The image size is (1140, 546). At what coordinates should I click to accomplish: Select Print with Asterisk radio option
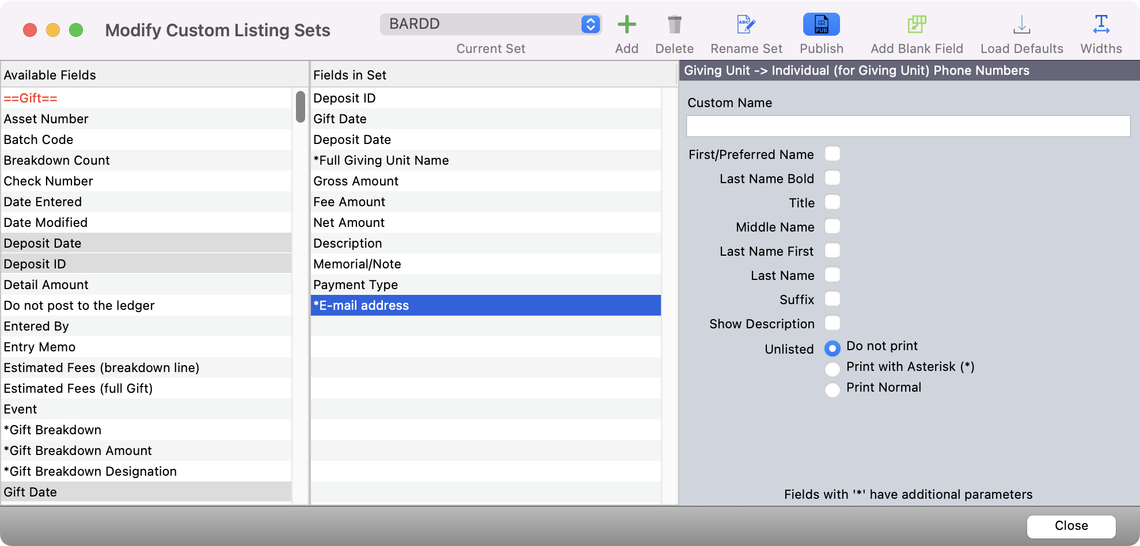pos(832,368)
